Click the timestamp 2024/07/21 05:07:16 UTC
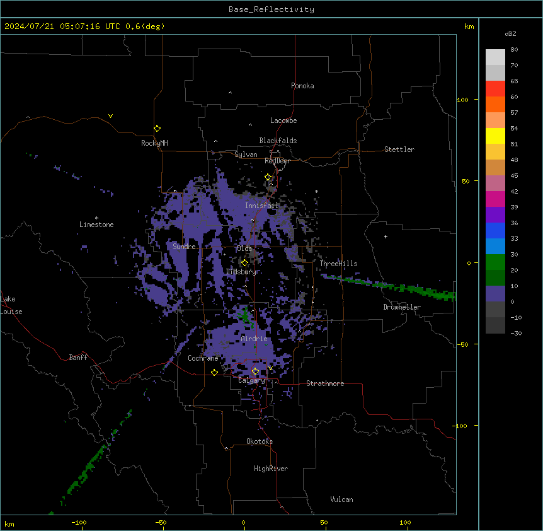 pyautogui.click(x=62, y=26)
